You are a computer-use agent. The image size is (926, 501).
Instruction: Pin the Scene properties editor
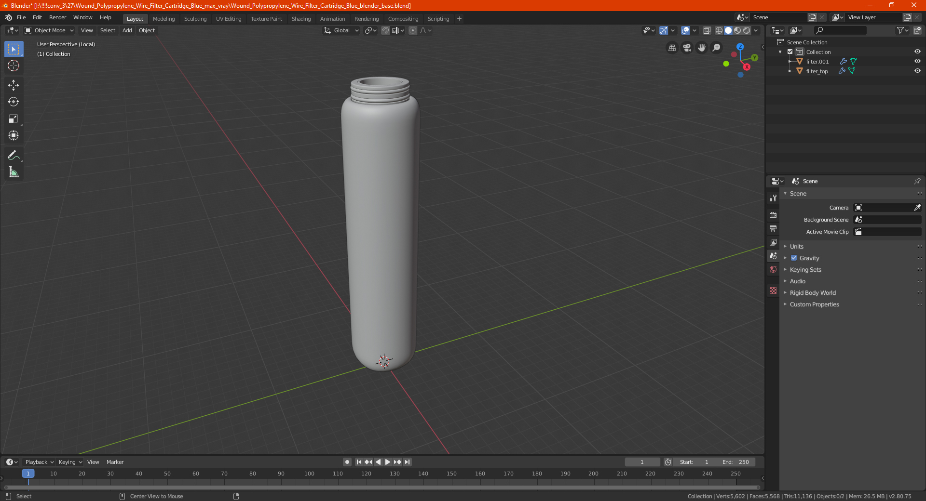[917, 181]
